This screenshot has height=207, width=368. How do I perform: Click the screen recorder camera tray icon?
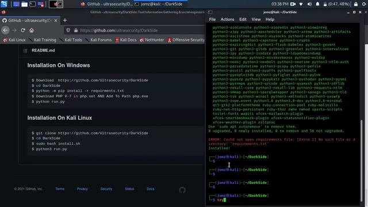(293, 4)
